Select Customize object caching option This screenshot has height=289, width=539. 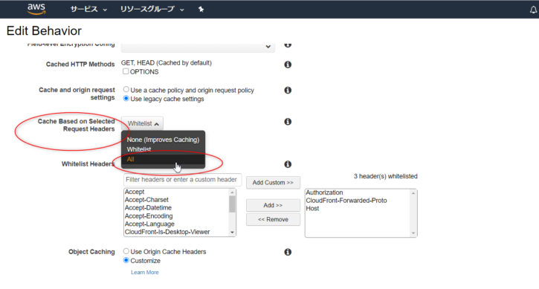(126, 261)
